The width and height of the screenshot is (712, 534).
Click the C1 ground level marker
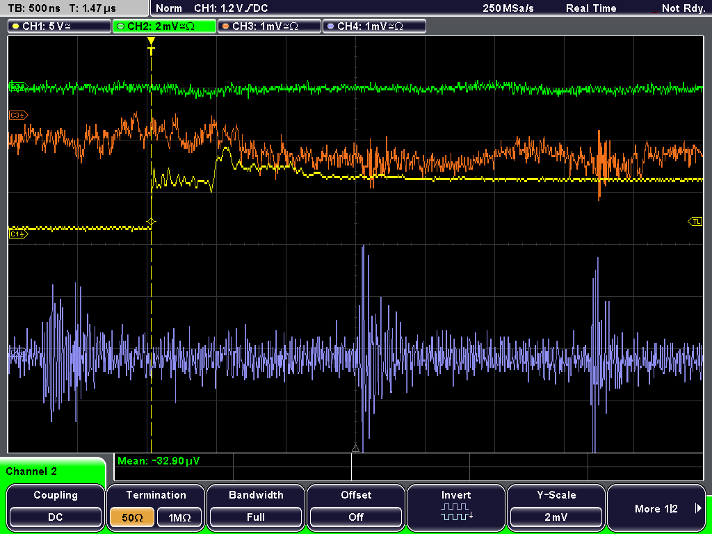coord(19,234)
